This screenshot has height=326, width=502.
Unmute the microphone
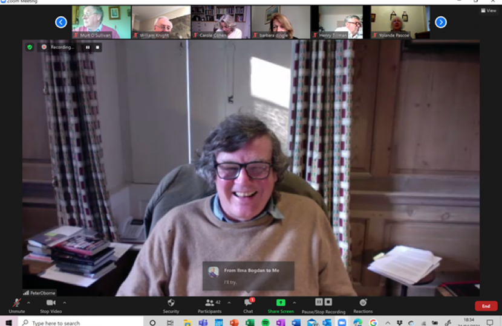(x=16, y=303)
